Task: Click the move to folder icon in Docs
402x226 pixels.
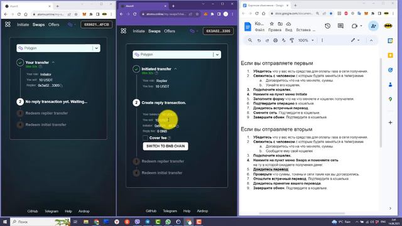Action: [280, 24]
